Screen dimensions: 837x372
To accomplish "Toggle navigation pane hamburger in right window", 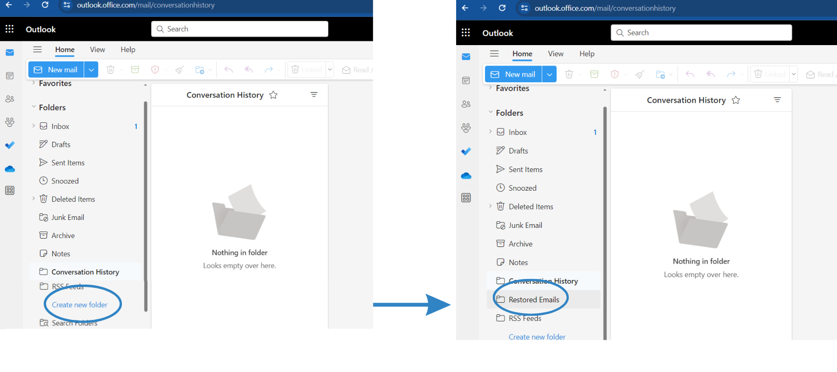I will (494, 53).
